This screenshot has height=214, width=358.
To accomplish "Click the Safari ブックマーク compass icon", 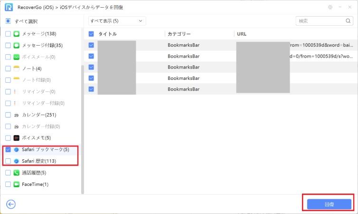I will pos(17,149).
